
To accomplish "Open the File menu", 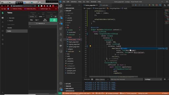I will pos(64,2).
